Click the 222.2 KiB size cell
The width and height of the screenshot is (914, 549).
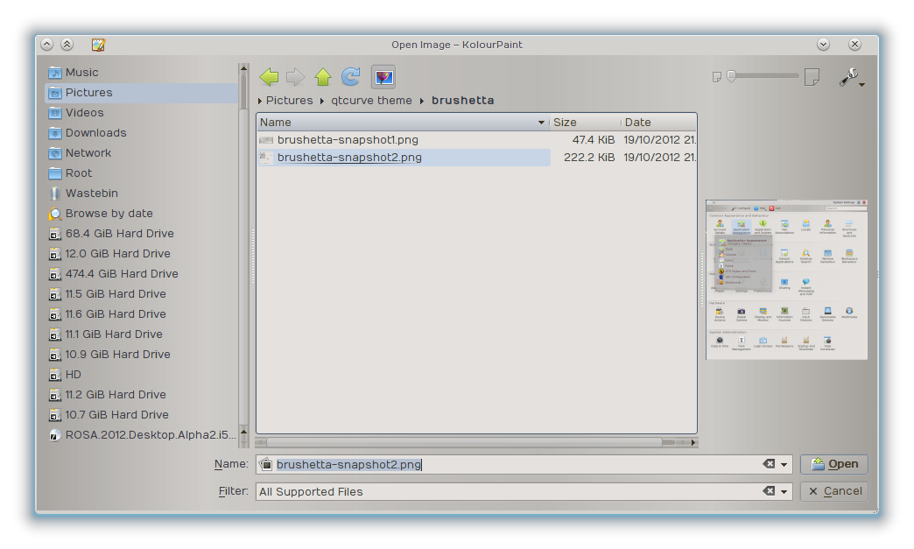tap(588, 158)
